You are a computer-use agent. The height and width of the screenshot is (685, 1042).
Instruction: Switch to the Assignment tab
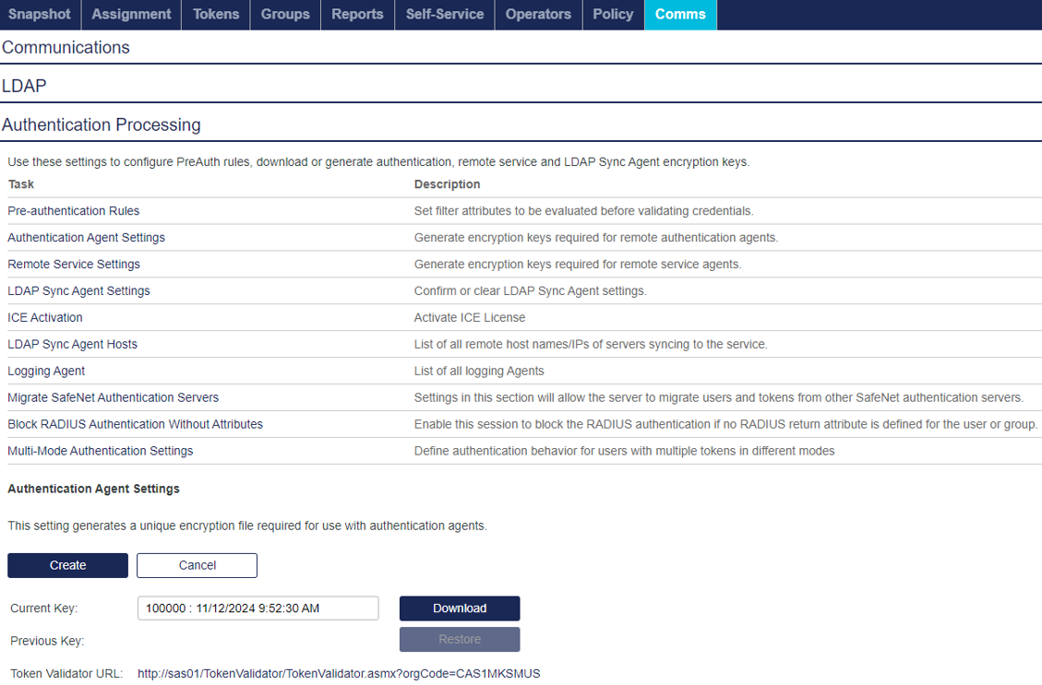coord(131,15)
